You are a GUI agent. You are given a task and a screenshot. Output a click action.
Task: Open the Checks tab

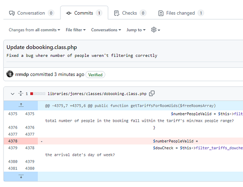[x=130, y=13]
